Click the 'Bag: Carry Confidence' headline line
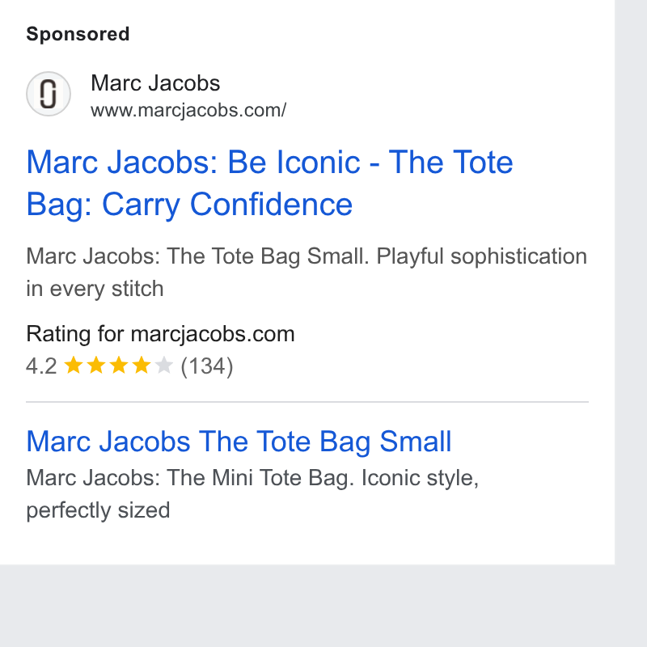 click(189, 205)
